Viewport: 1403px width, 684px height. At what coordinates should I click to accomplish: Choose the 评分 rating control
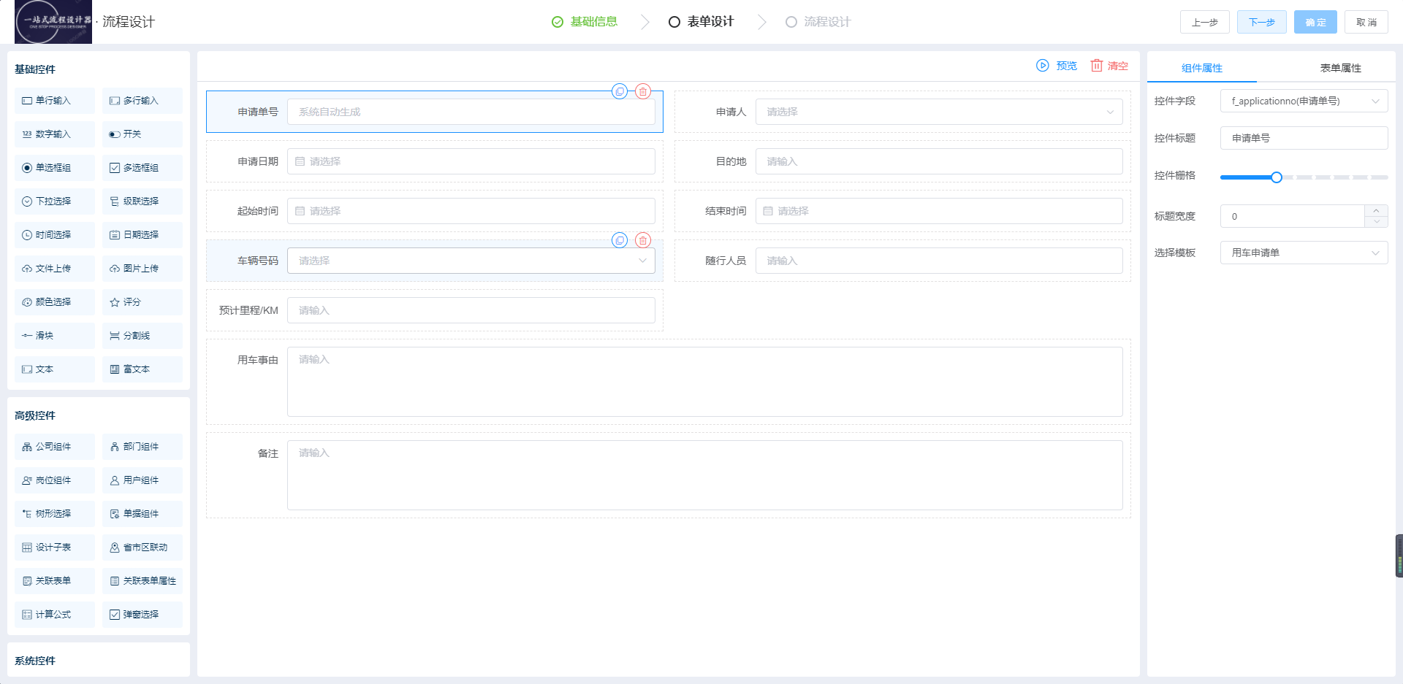[x=142, y=302]
